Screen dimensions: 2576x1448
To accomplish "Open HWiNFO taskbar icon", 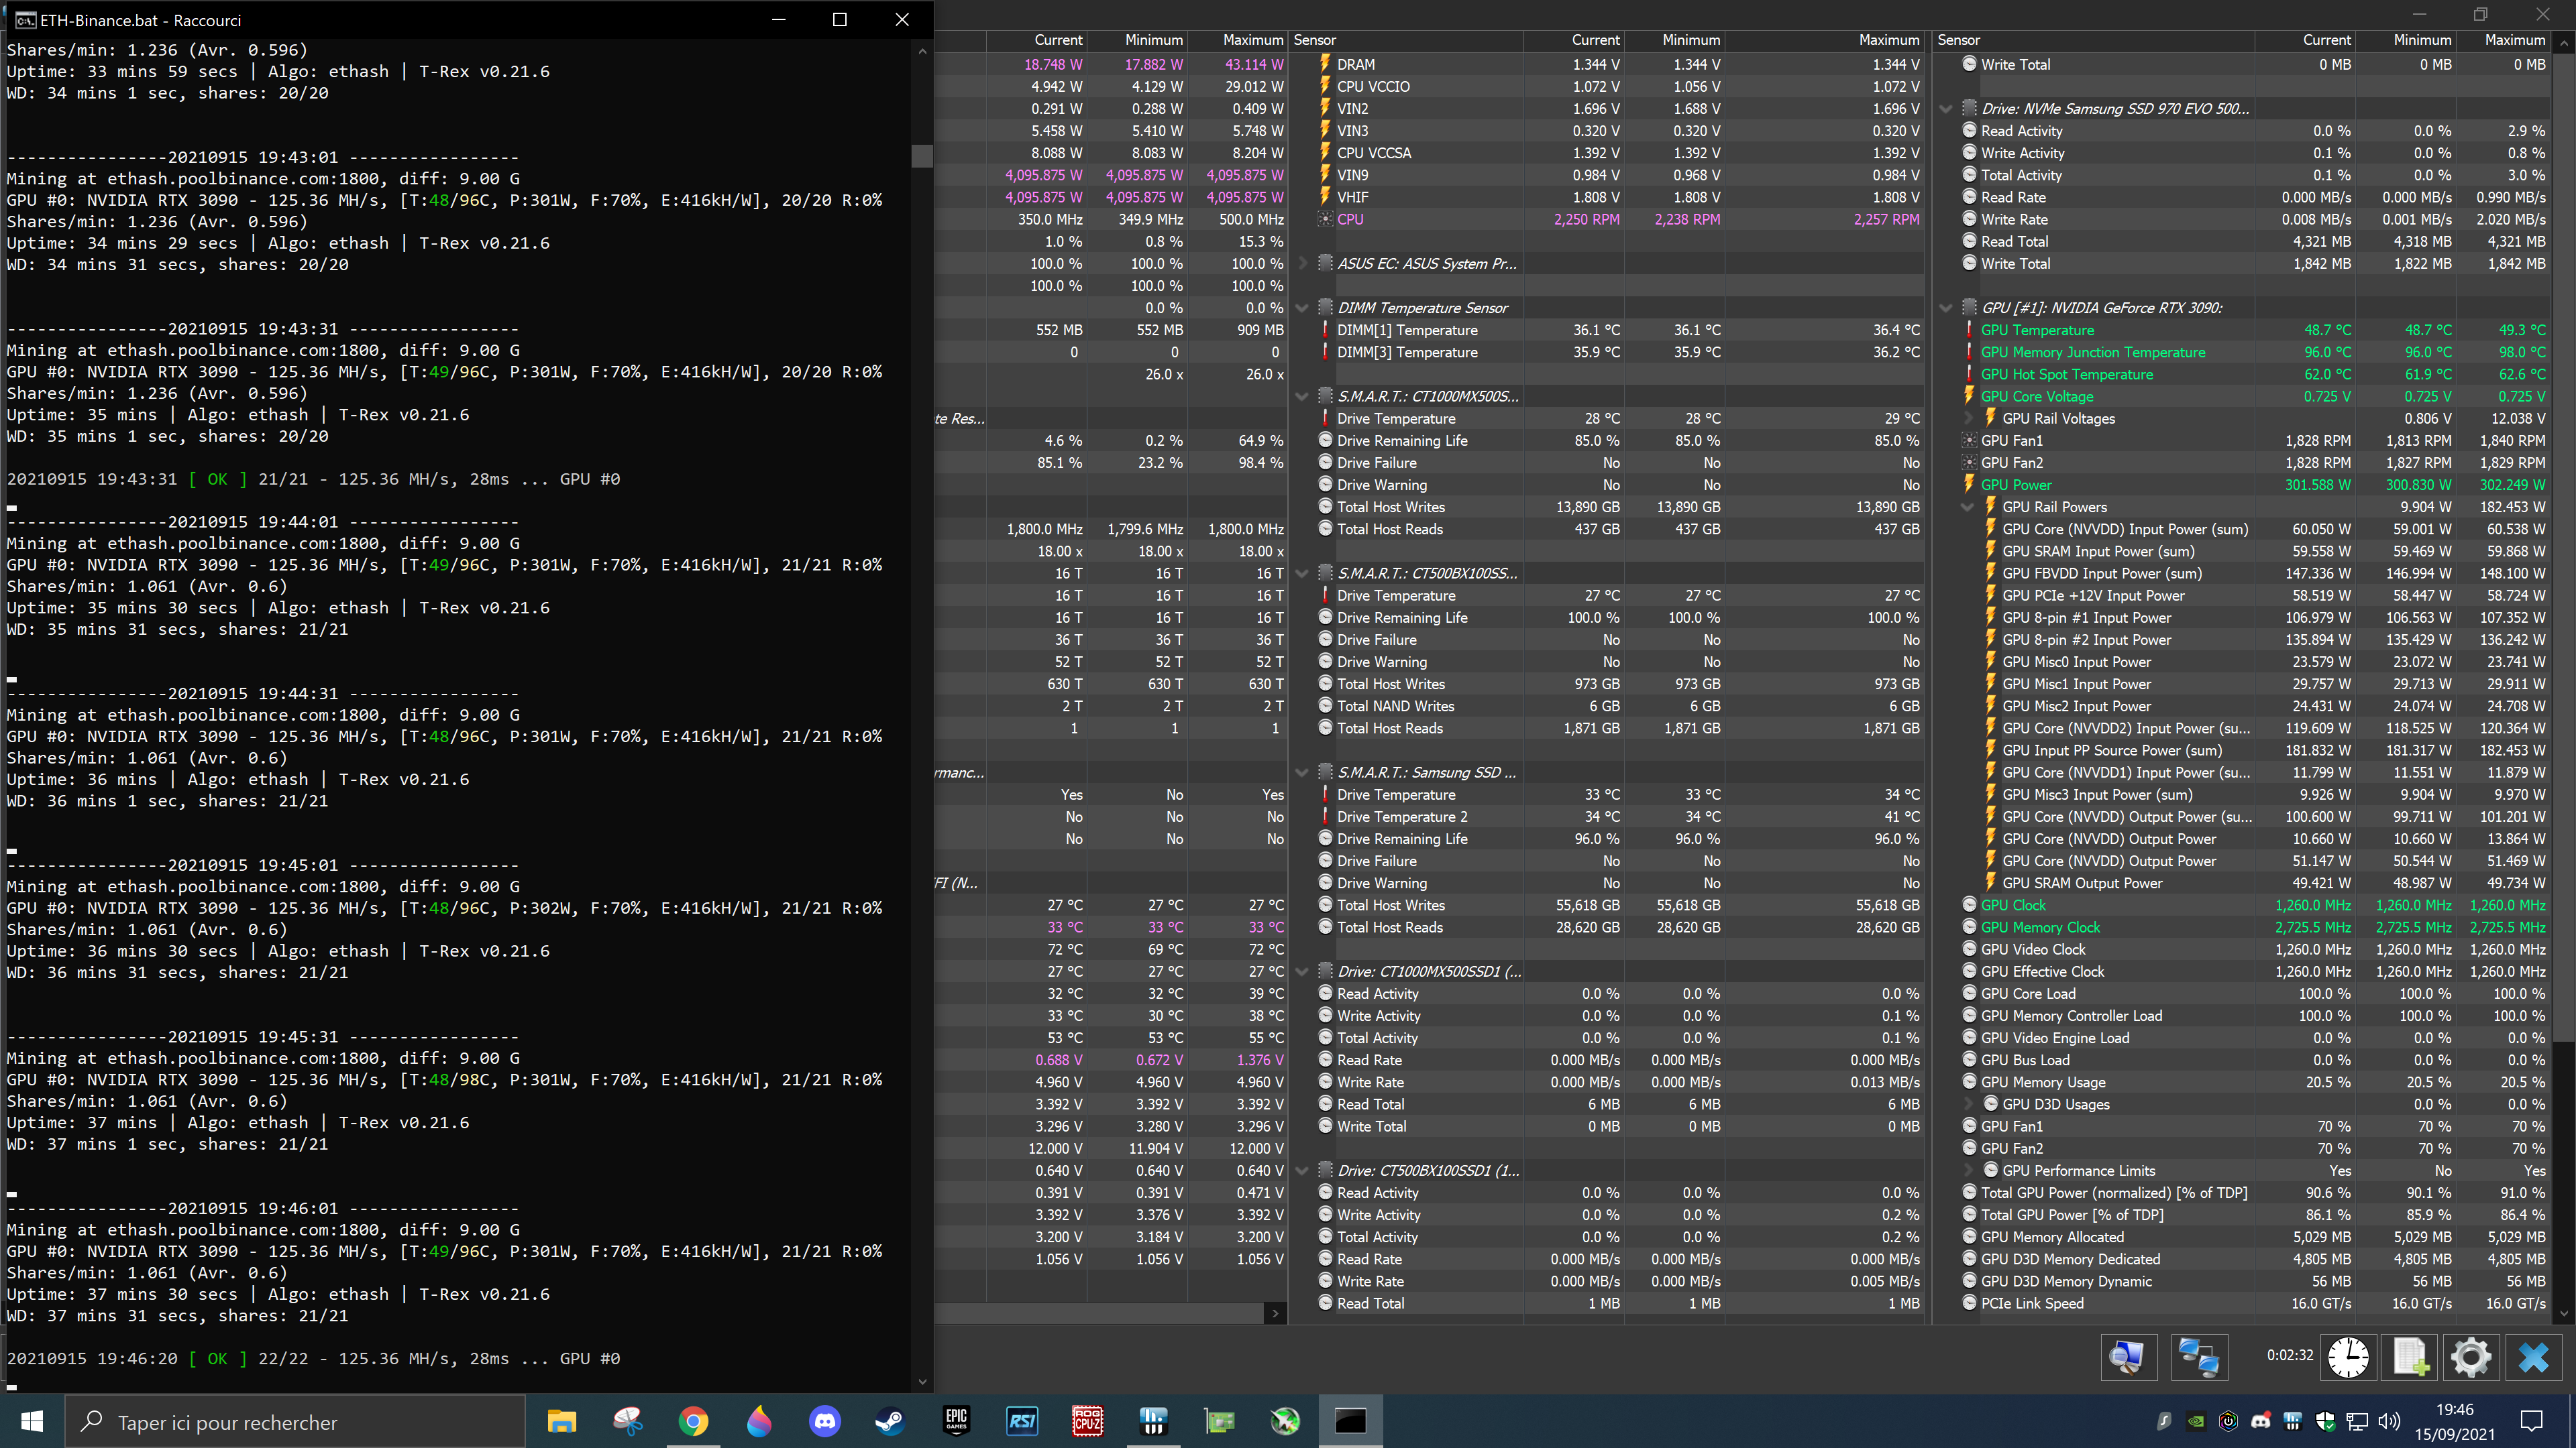I will [x=1153, y=1420].
